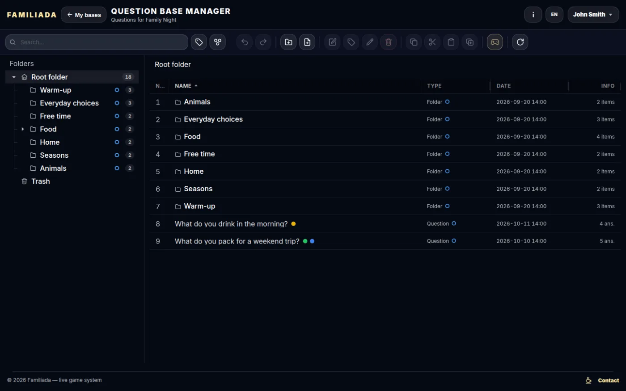Open Trash in the folder tree
This screenshot has height=391, width=626.
72,181
